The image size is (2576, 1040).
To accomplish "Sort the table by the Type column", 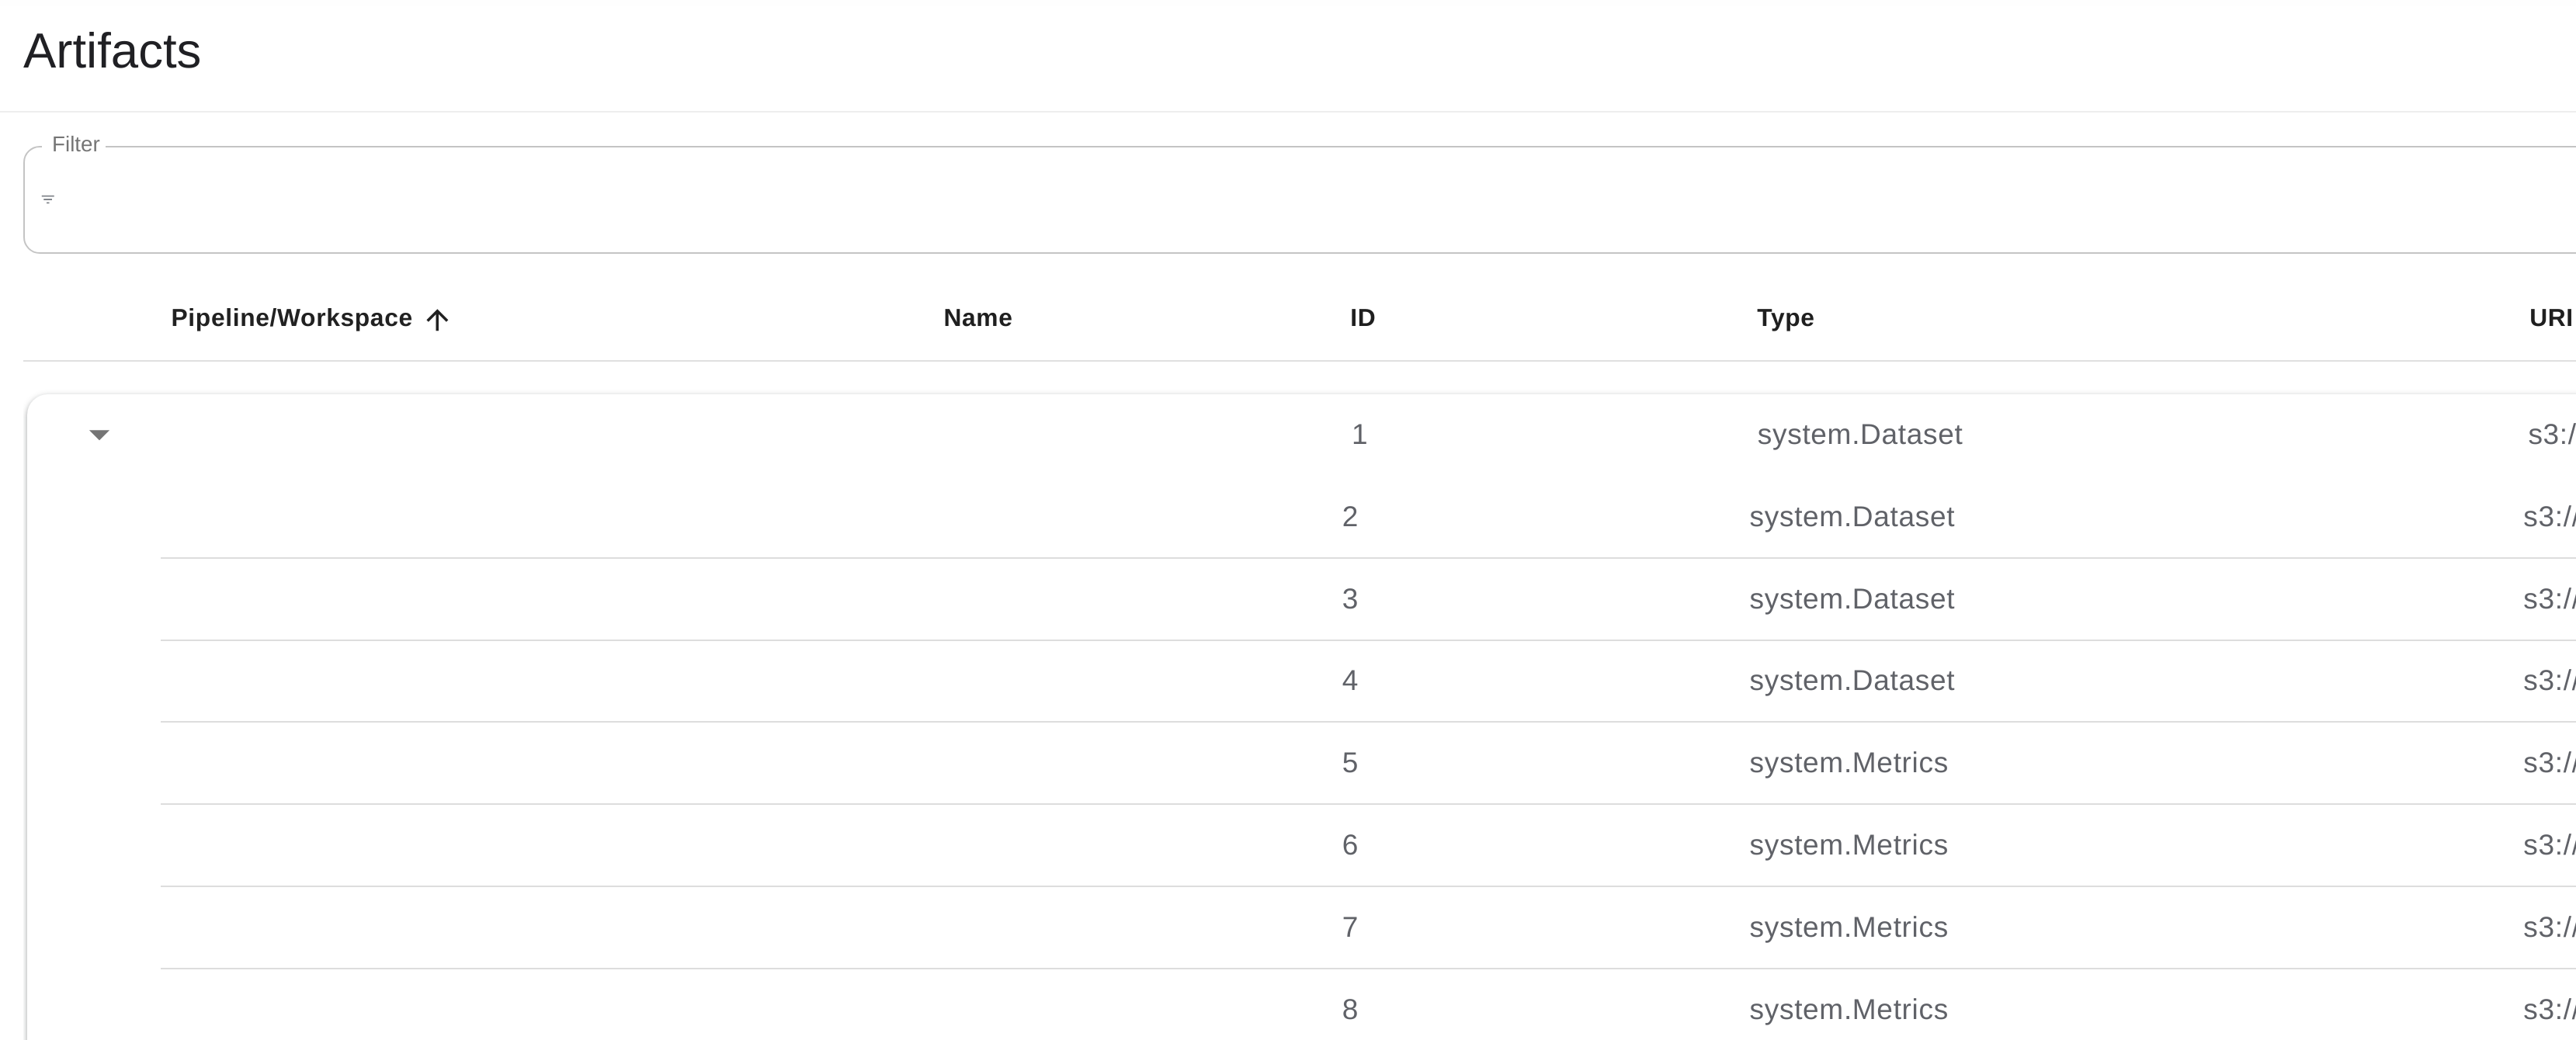I will (1786, 318).
